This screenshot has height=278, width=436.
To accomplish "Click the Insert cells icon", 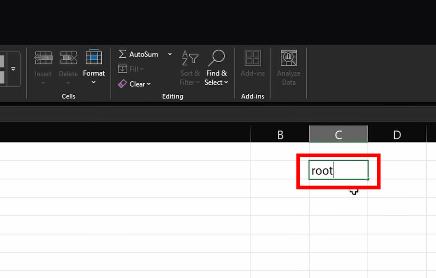I will (43, 58).
